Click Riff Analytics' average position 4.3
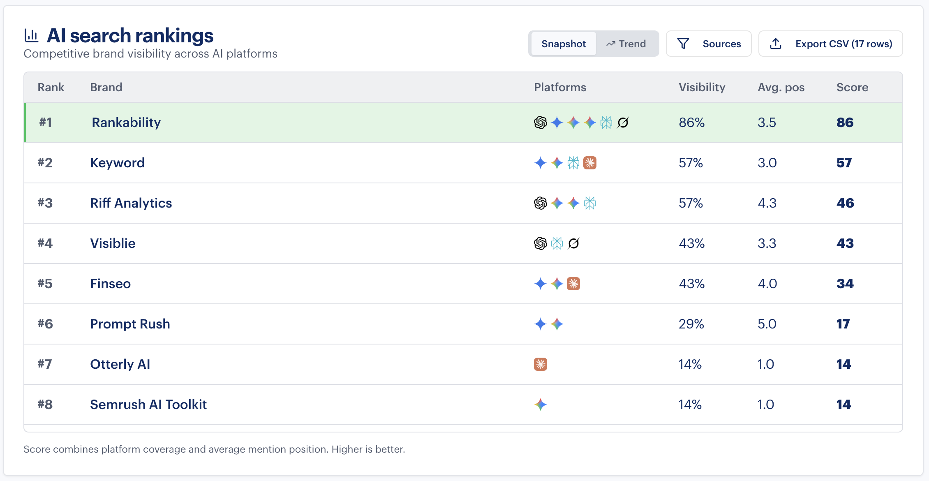Viewport: 929px width, 481px height. [767, 203]
